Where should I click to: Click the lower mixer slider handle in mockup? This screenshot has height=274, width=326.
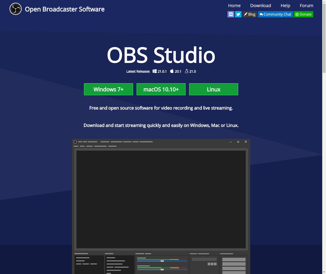click(162, 270)
